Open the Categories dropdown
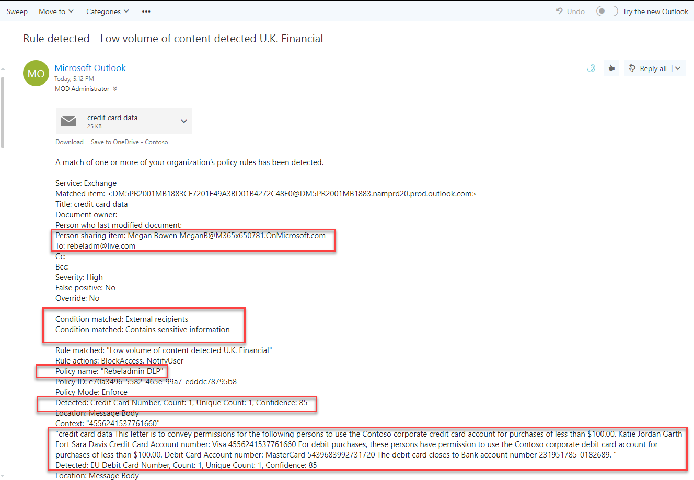 tap(108, 11)
